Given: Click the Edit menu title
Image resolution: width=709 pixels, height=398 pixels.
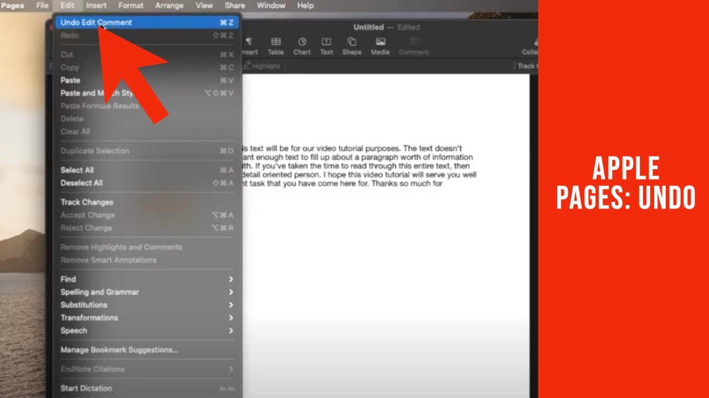Looking at the screenshot, I should 68,6.
